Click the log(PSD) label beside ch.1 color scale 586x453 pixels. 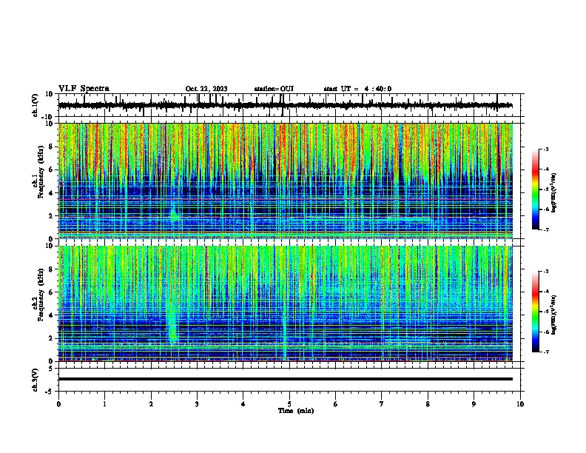pos(554,192)
